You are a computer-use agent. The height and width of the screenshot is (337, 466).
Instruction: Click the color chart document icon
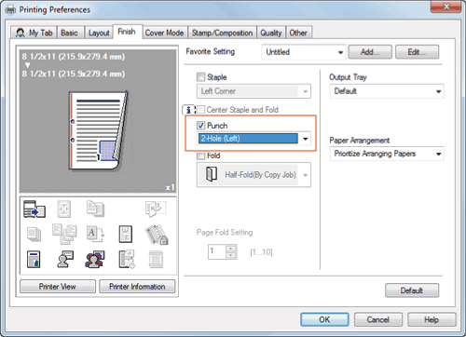pyautogui.click(x=34, y=260)
